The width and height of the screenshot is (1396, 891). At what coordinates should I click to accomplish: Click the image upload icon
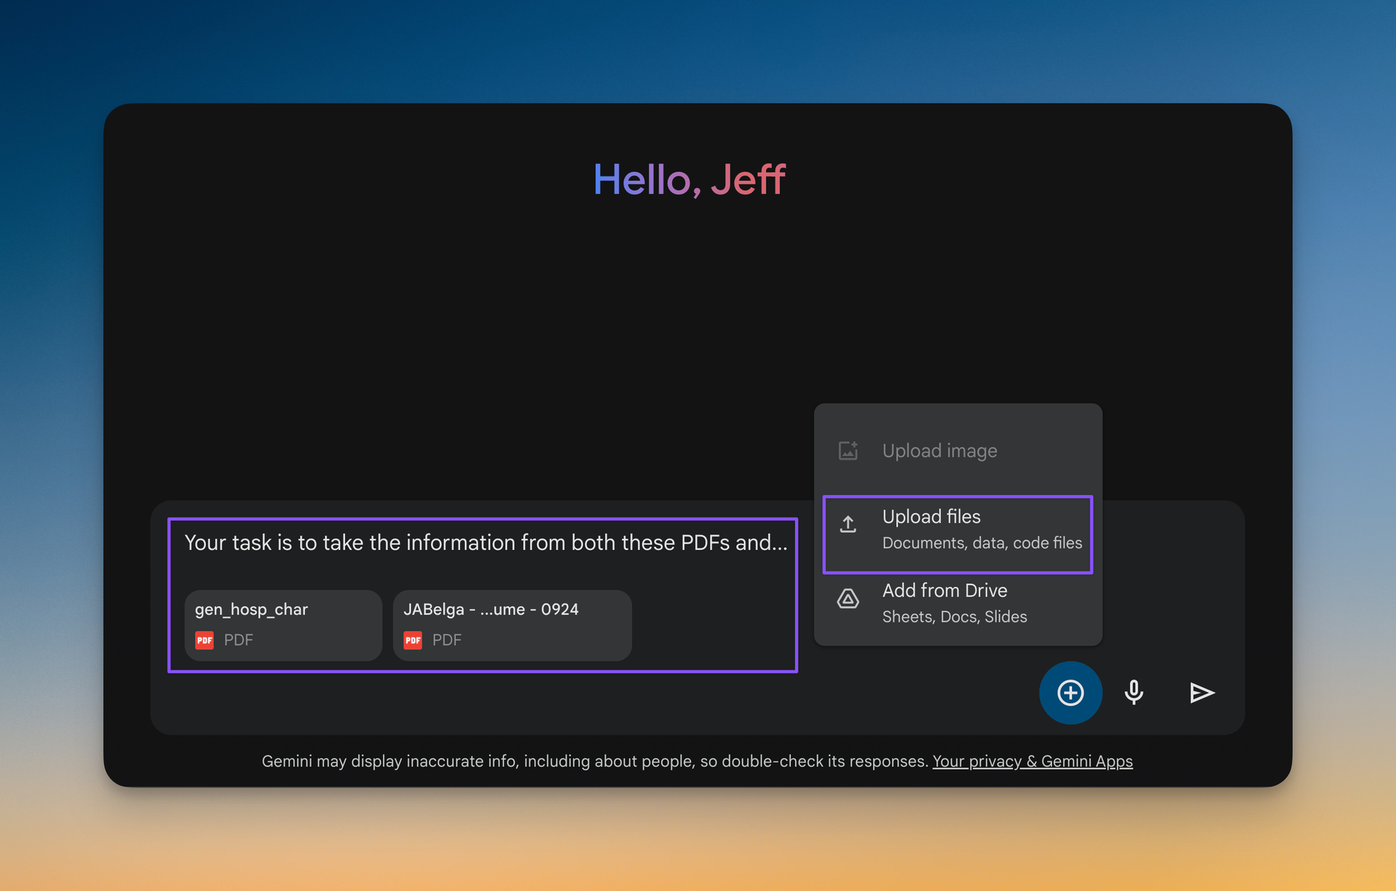tap(848, 451)
